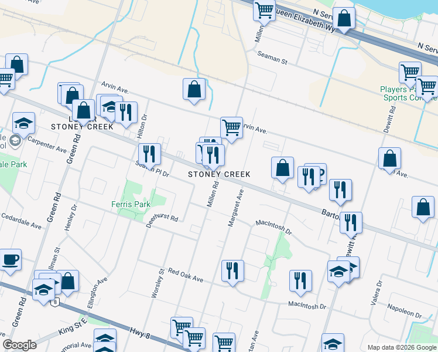Click the shopping cart marker on Queen Elizabeth Way
438x352 pixels.
(x=264, y=12)
